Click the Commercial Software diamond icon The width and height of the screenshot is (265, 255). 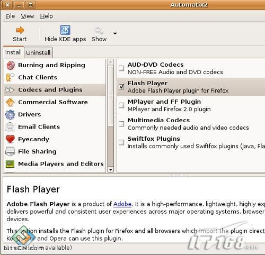(x=10, y=102)
